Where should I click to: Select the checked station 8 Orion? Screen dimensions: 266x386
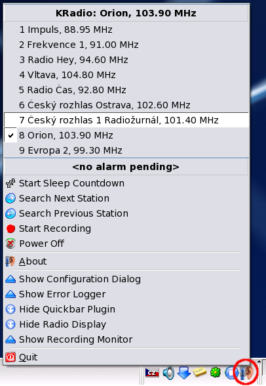click(x=126, y=135)
